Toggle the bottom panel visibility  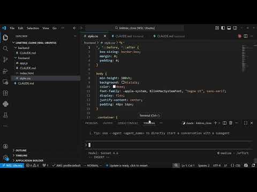[x=229, y=28]
